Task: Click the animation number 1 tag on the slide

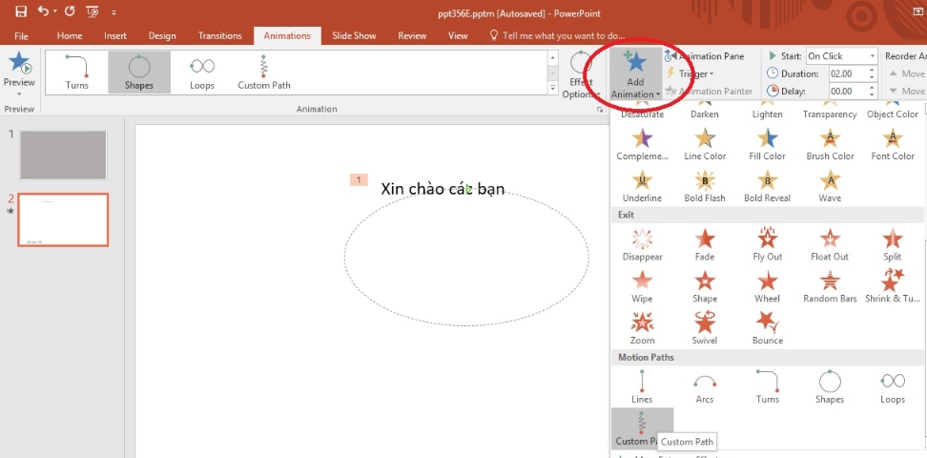Action: point(359,180)
